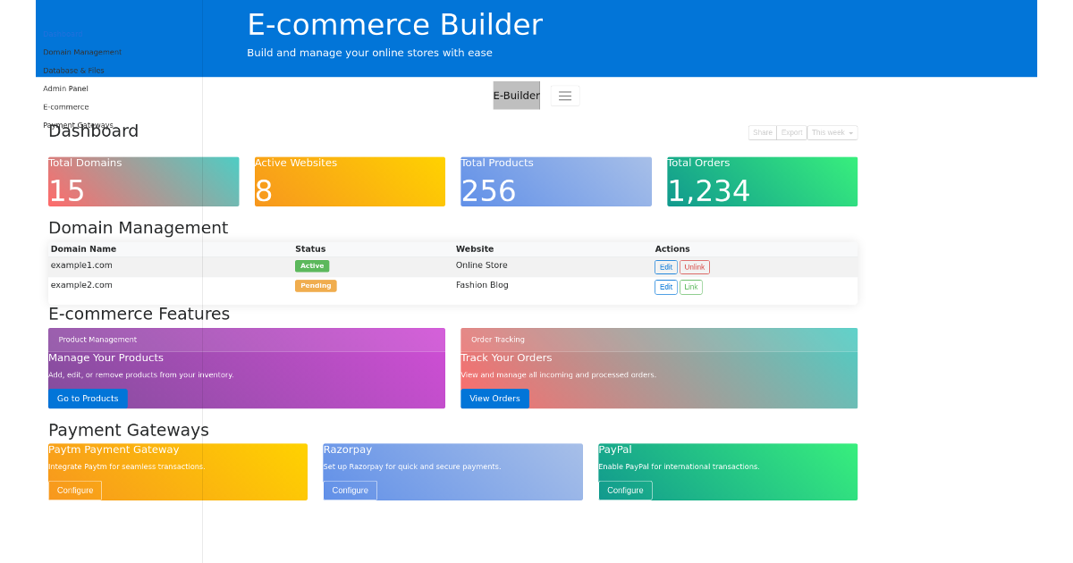The image size is (1073, 563).
Task: Click the Export button
Action: coord(791,131)
